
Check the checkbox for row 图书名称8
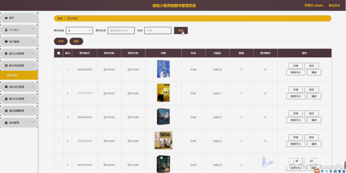[x=58, y=70]
